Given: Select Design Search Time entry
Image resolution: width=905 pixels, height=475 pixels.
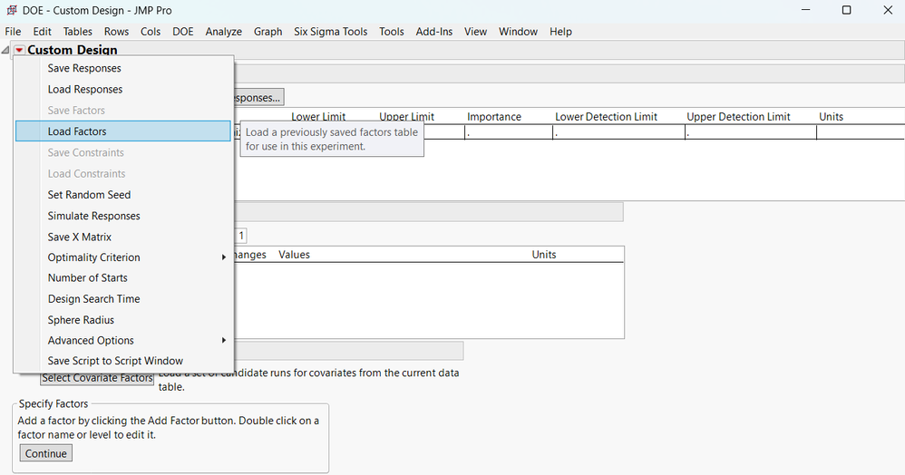Looking at the screenshot, I should coord(93,299).
